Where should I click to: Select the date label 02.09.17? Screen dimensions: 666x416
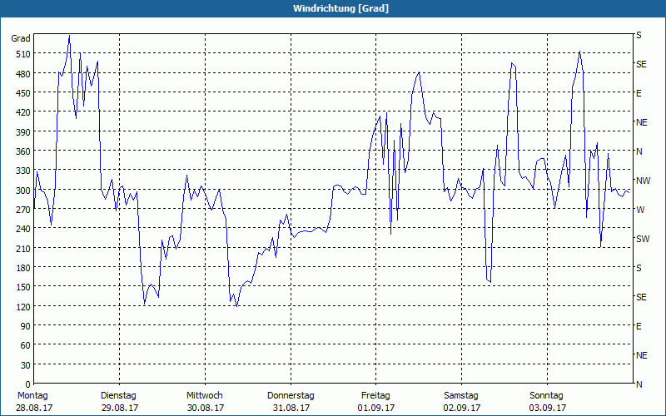[462, 408]
